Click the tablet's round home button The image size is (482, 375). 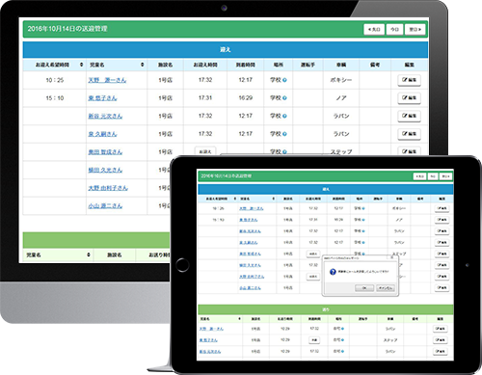182,265
